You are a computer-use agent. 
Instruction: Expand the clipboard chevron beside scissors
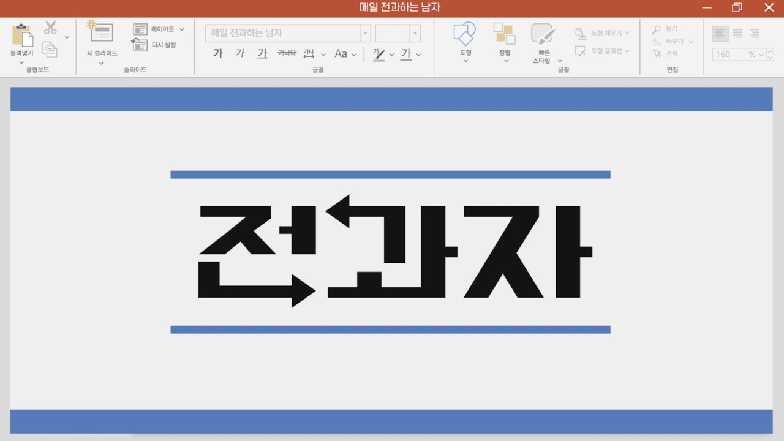[67, 37]
